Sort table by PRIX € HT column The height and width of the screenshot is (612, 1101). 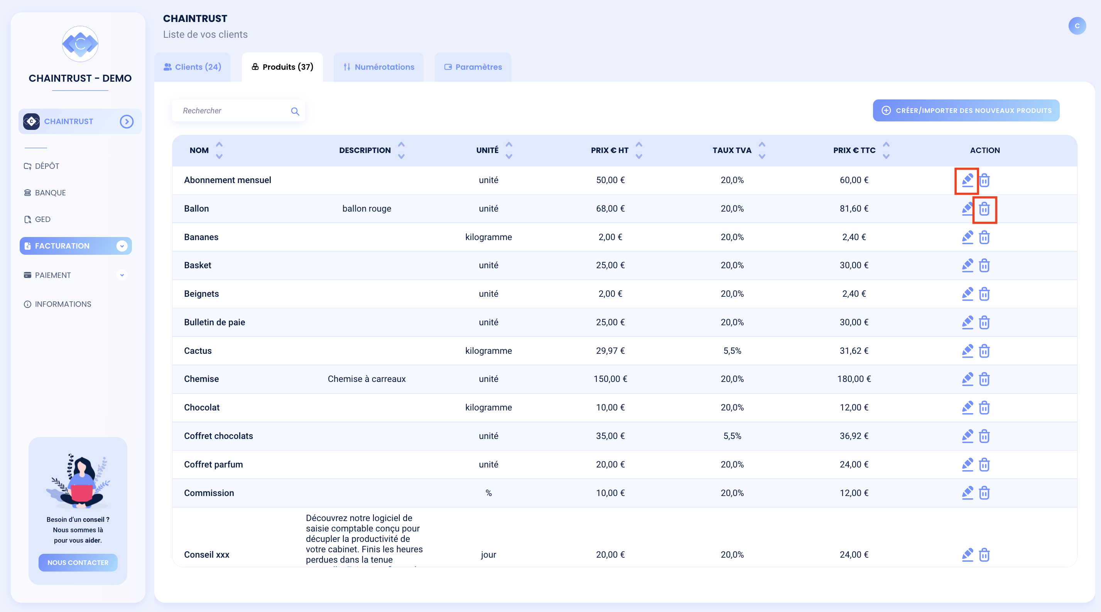tap(638, 150)
